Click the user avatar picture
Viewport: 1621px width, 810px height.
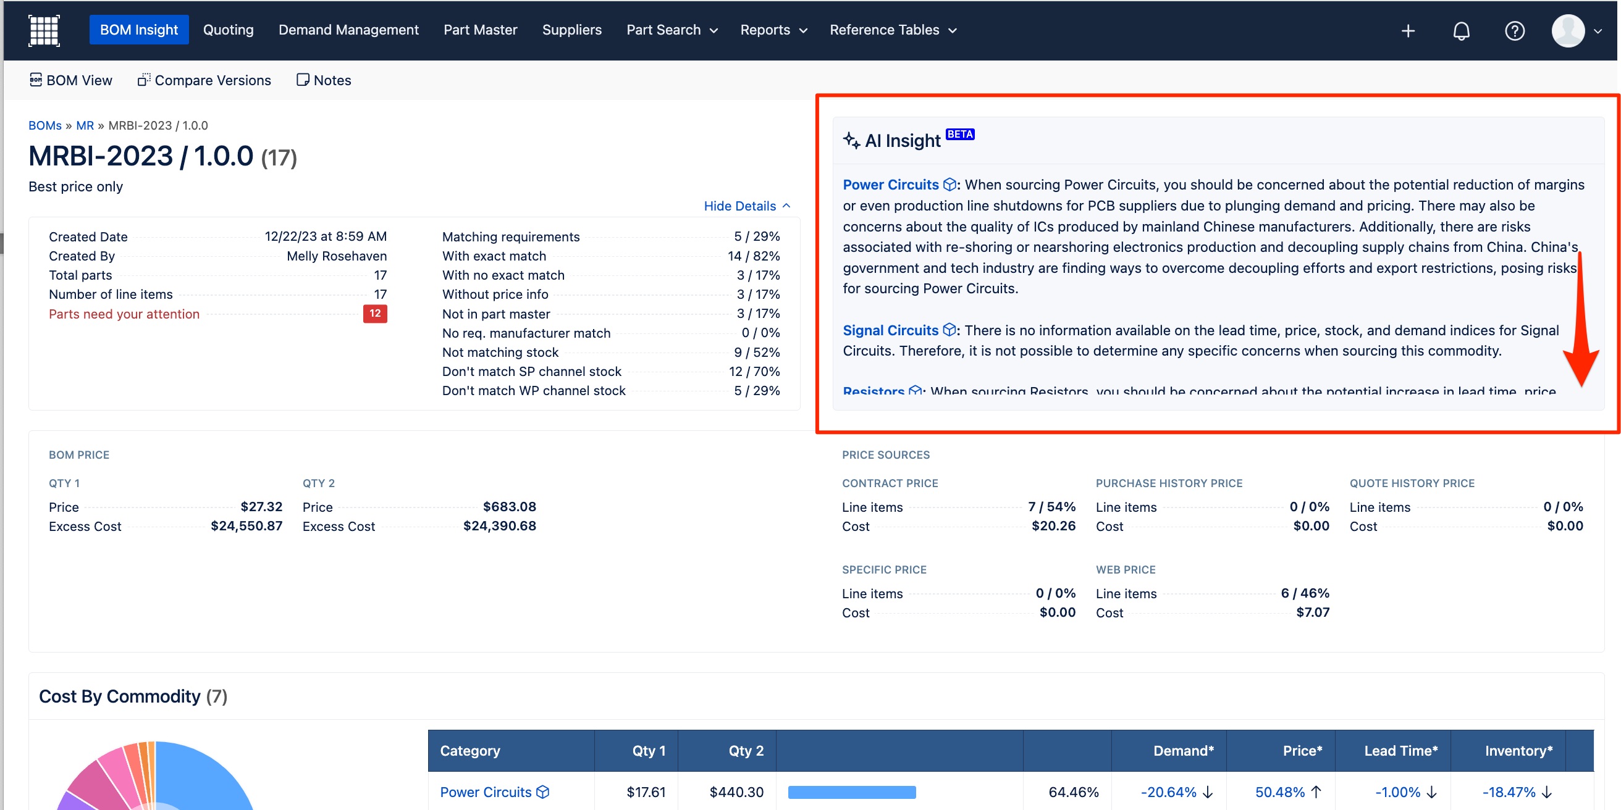pos(1567,30)
